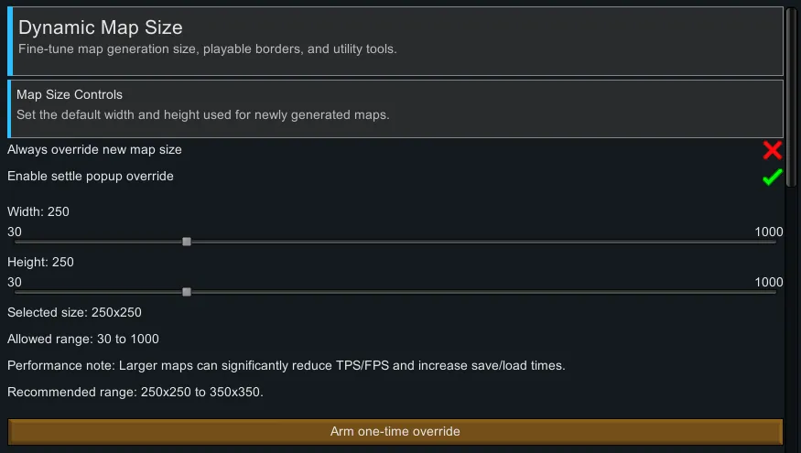The image size is (801, 453).
Task: Click the Height slider's 1000 maximum label
Action: tap(768, 282)
